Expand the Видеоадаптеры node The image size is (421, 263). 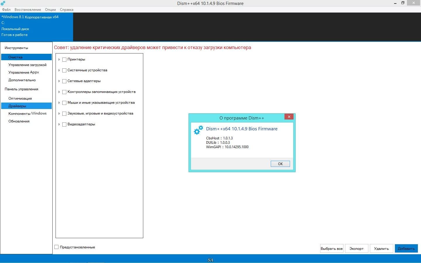tap(59, 124)
